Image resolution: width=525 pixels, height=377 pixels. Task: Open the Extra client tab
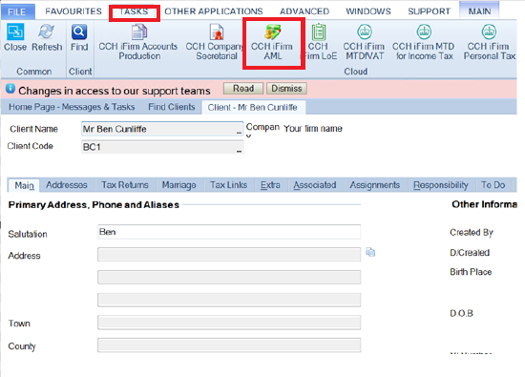click(270, 185)
